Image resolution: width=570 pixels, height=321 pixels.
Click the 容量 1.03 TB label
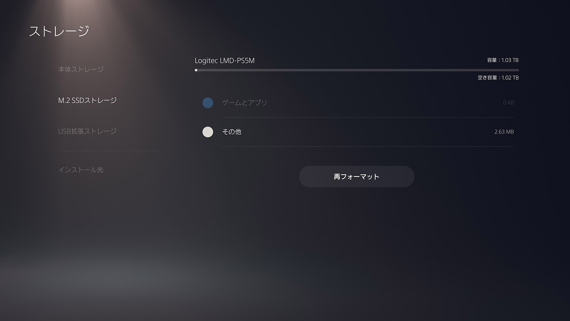[503, 60]
